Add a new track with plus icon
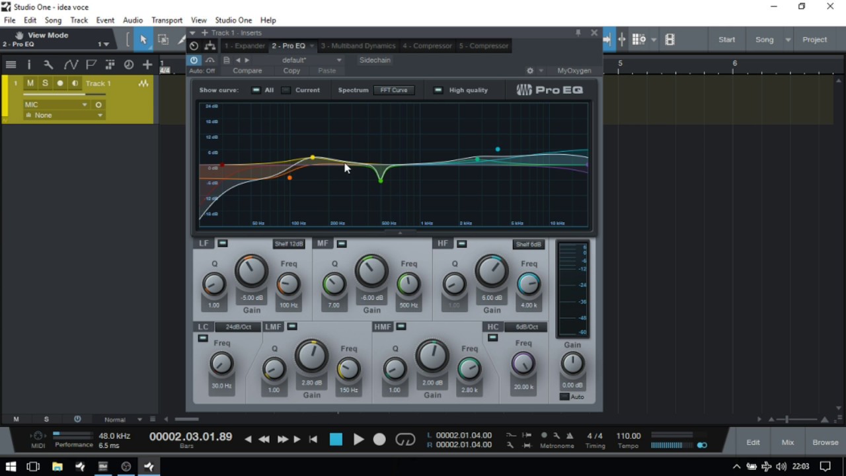 tap(147, 65)
